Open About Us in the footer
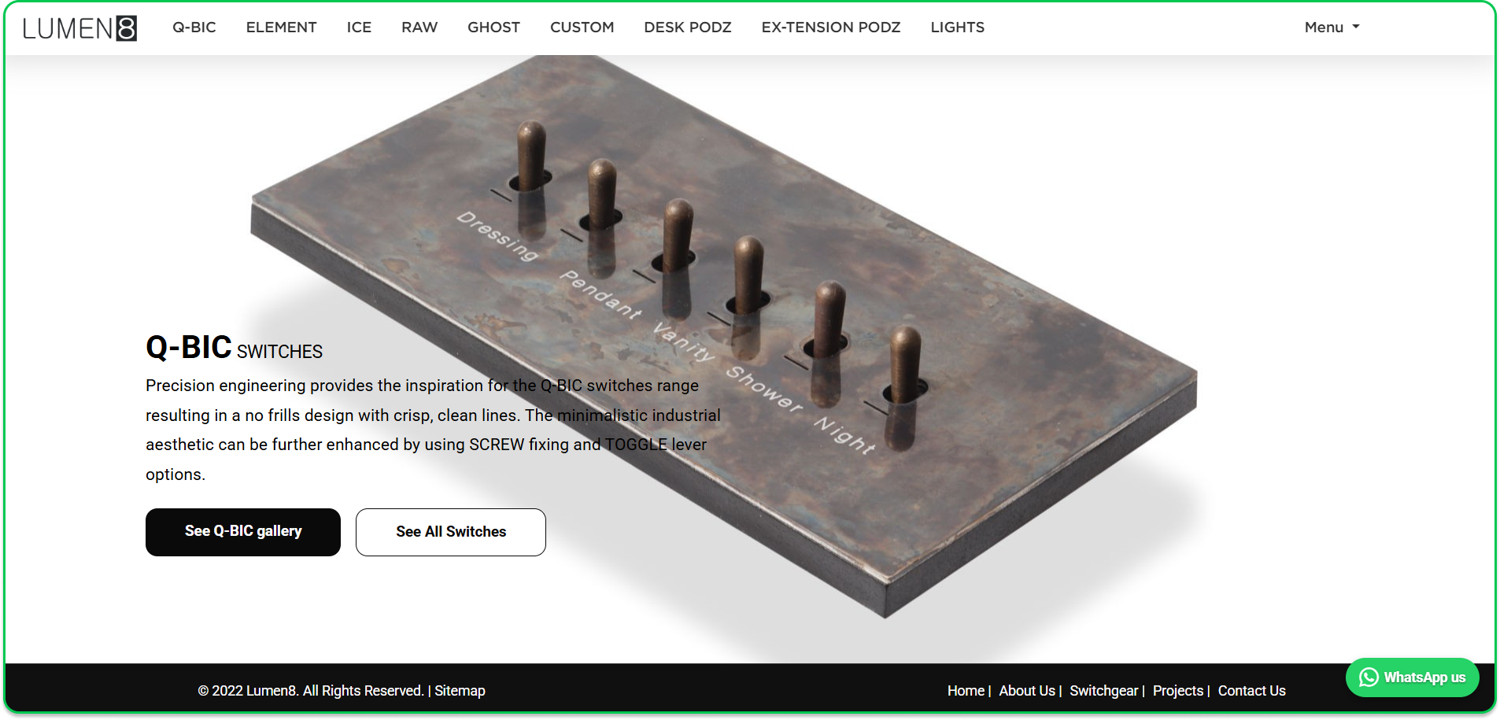This screenshot has height=720, width=1500. 1027,691
